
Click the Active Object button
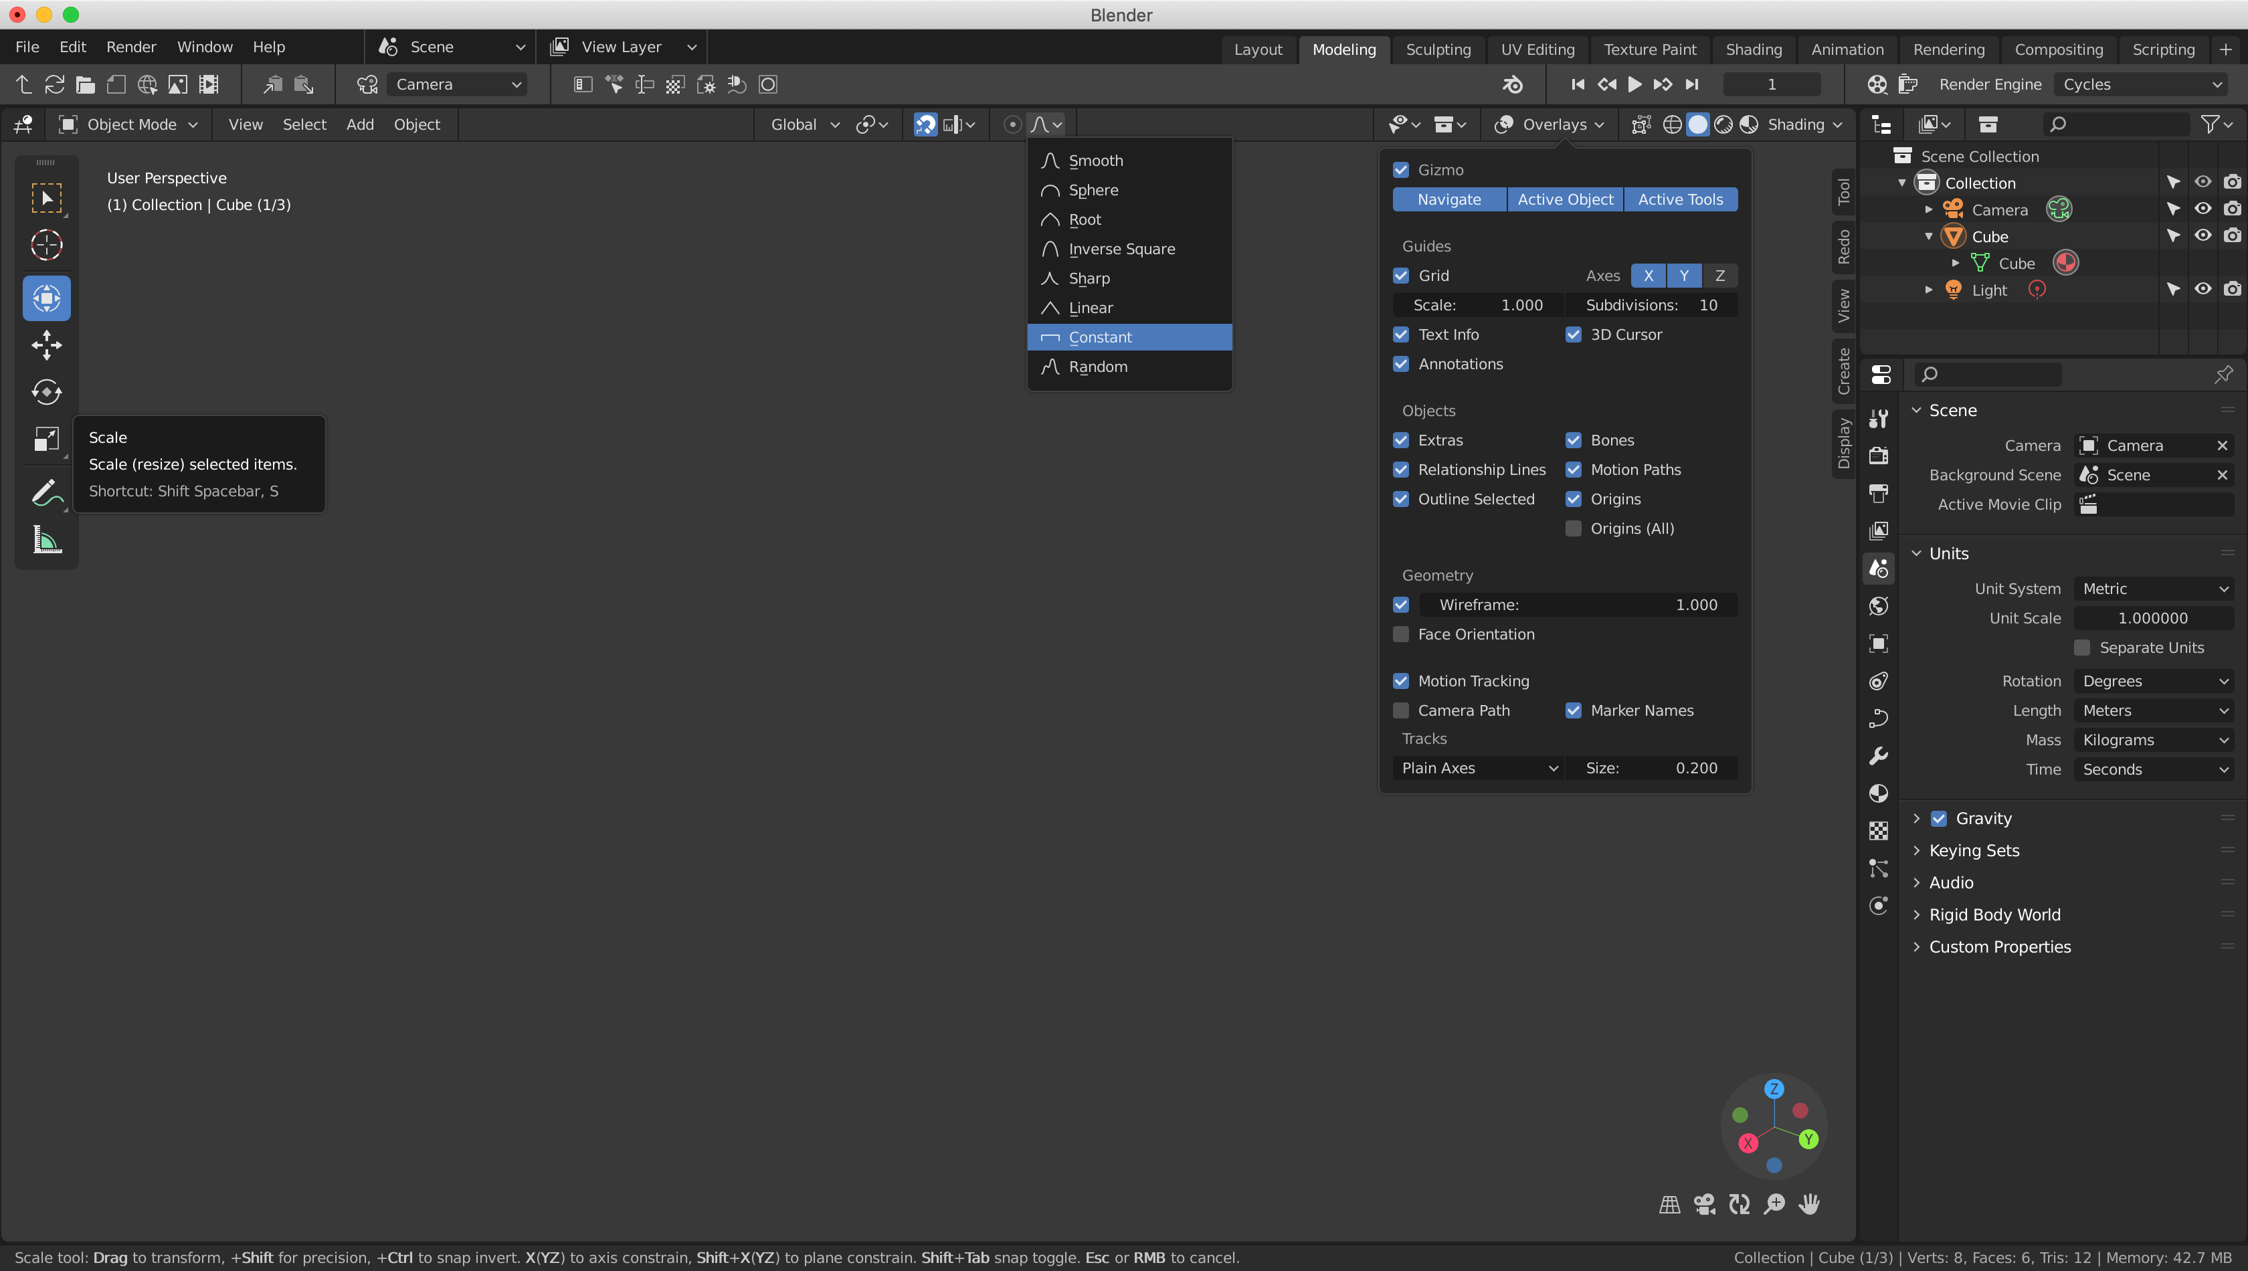click(1566, 198)
